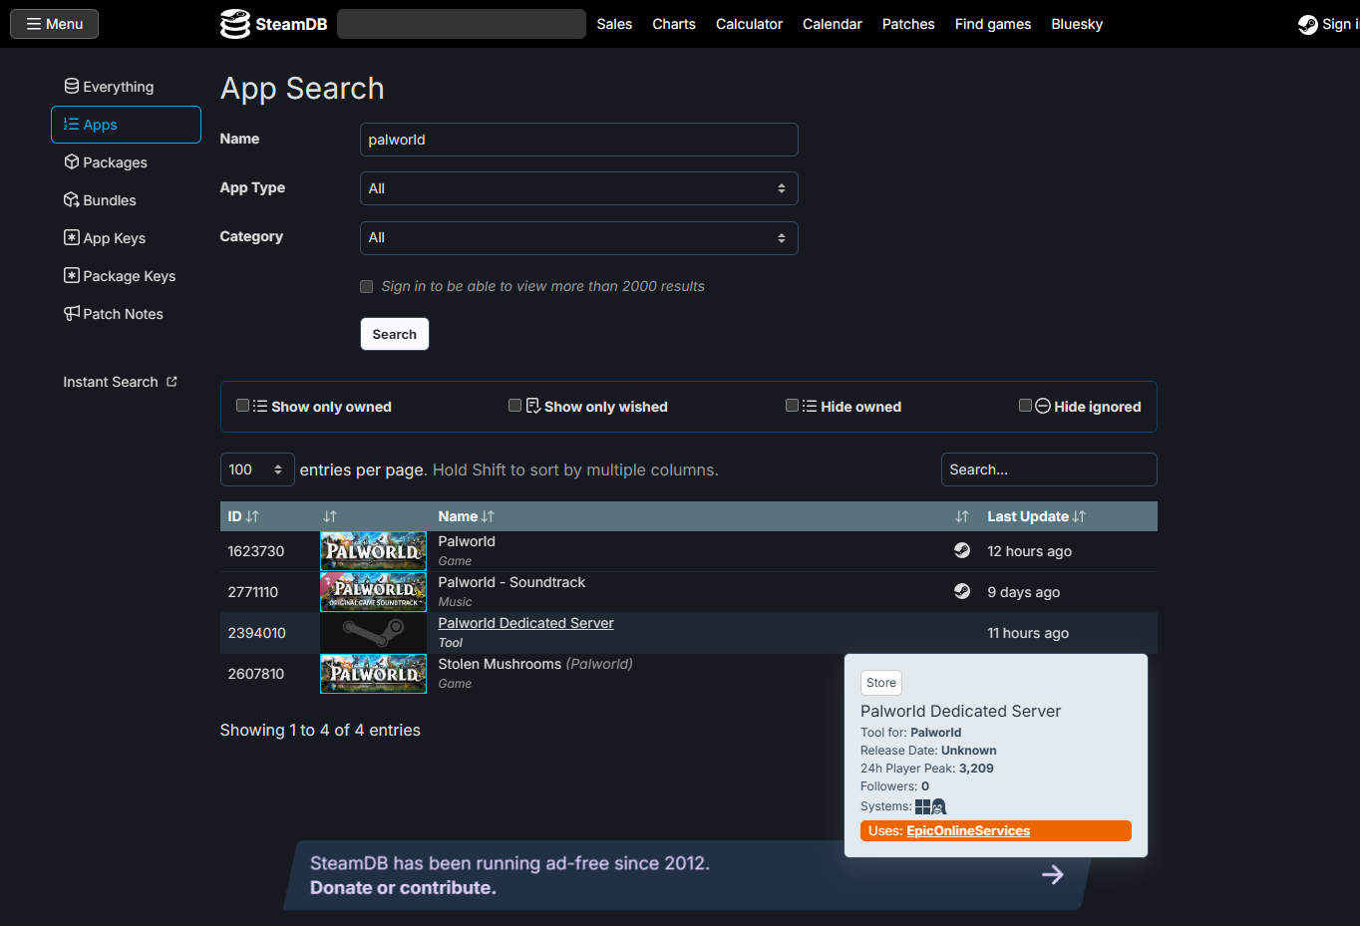
Task: Check the Hide ignored option
Action: click(x=1025, y=406)
